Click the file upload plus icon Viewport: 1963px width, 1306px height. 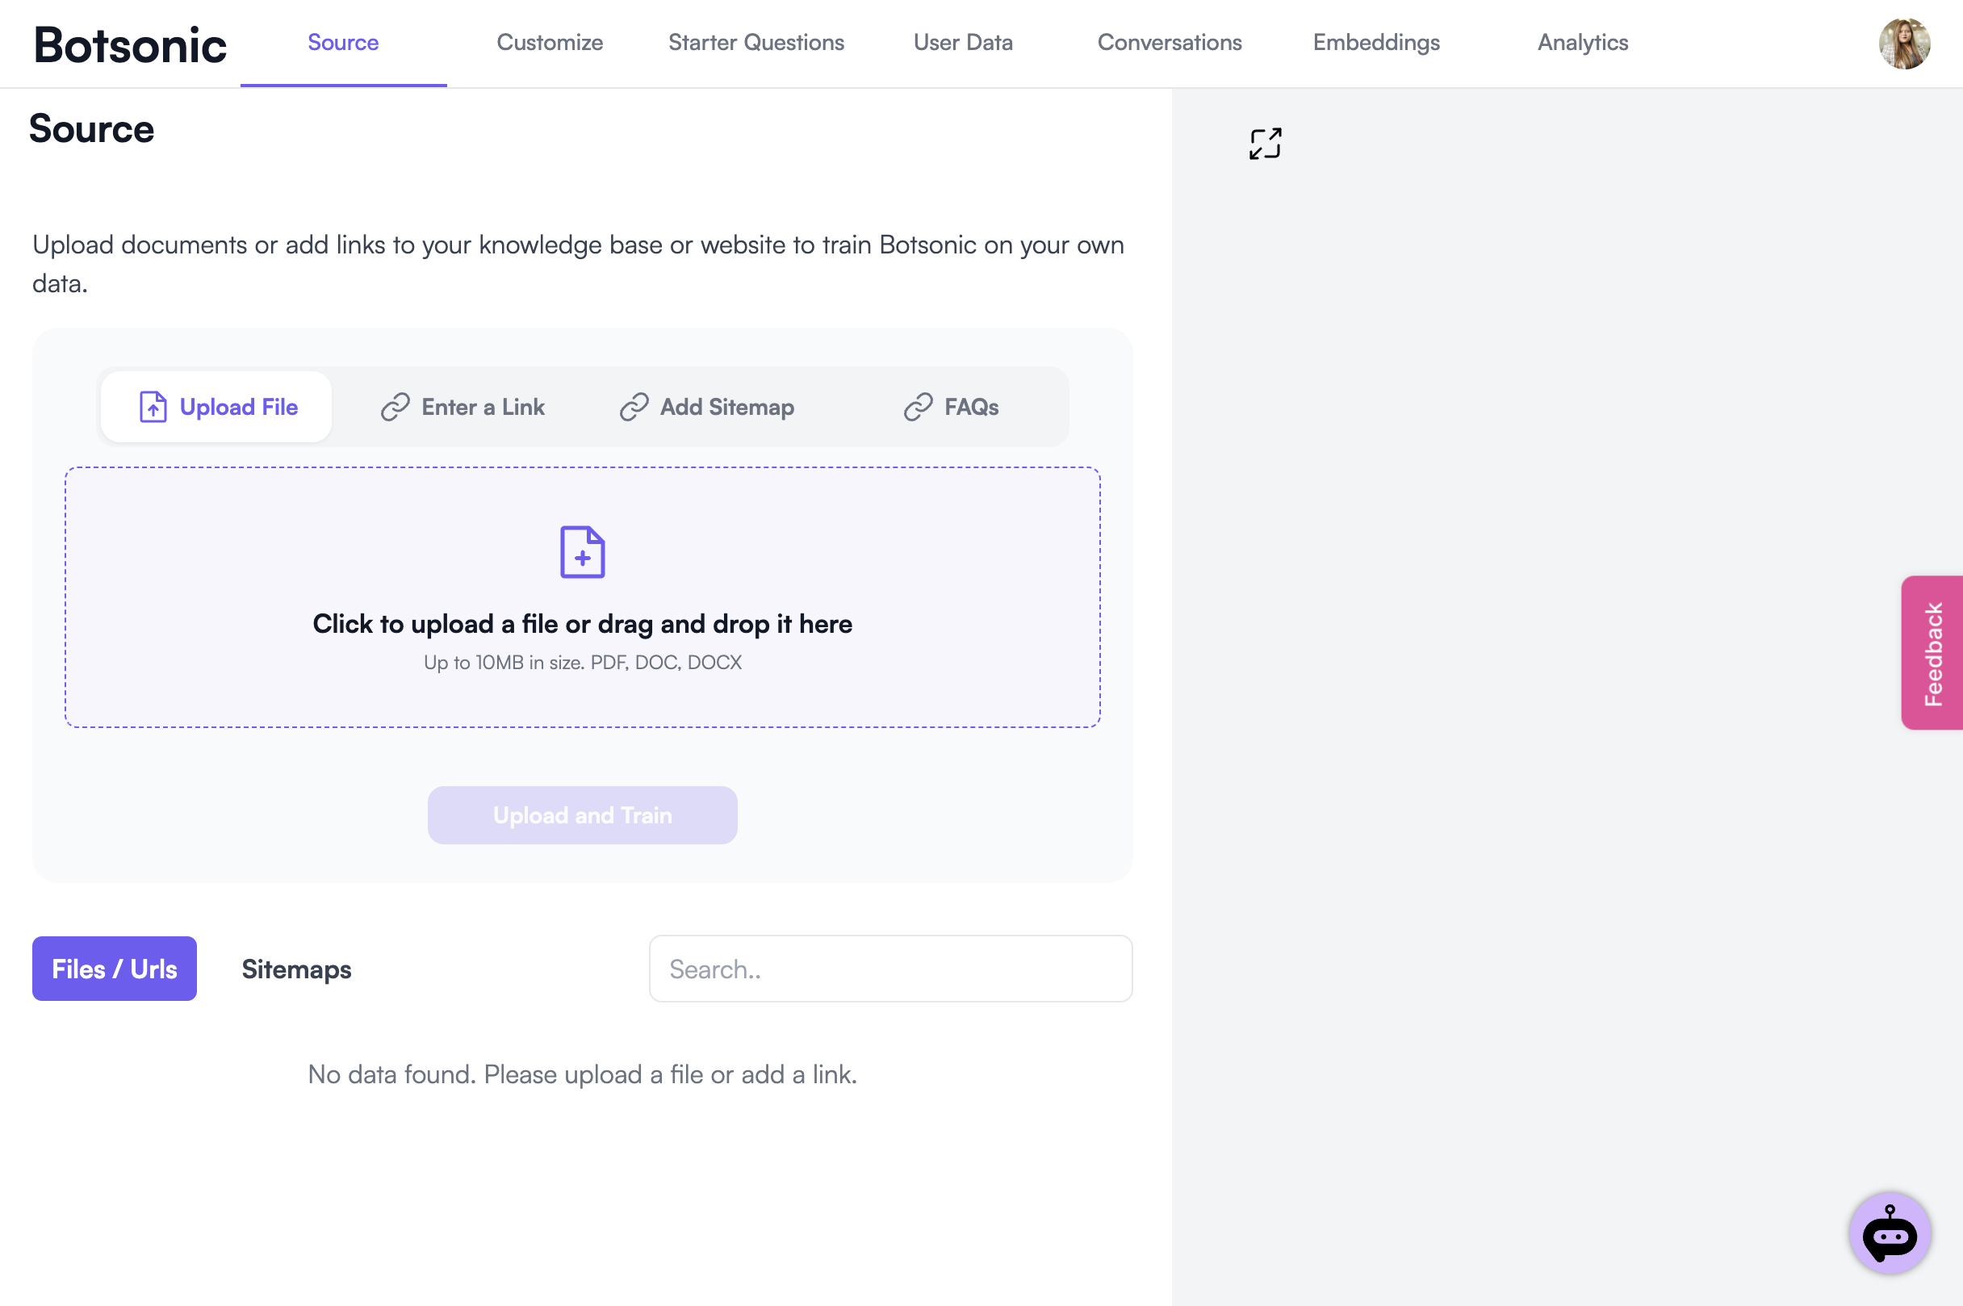pyautogui.click(x=581, y=551)
